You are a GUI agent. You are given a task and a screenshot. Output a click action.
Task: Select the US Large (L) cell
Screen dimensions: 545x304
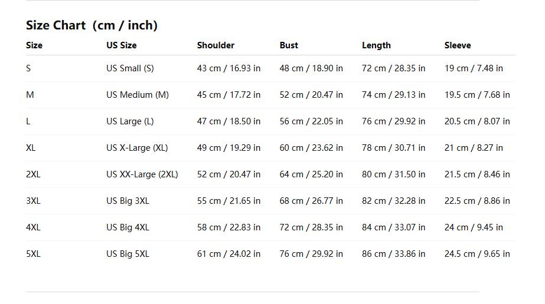click(130, 121)
